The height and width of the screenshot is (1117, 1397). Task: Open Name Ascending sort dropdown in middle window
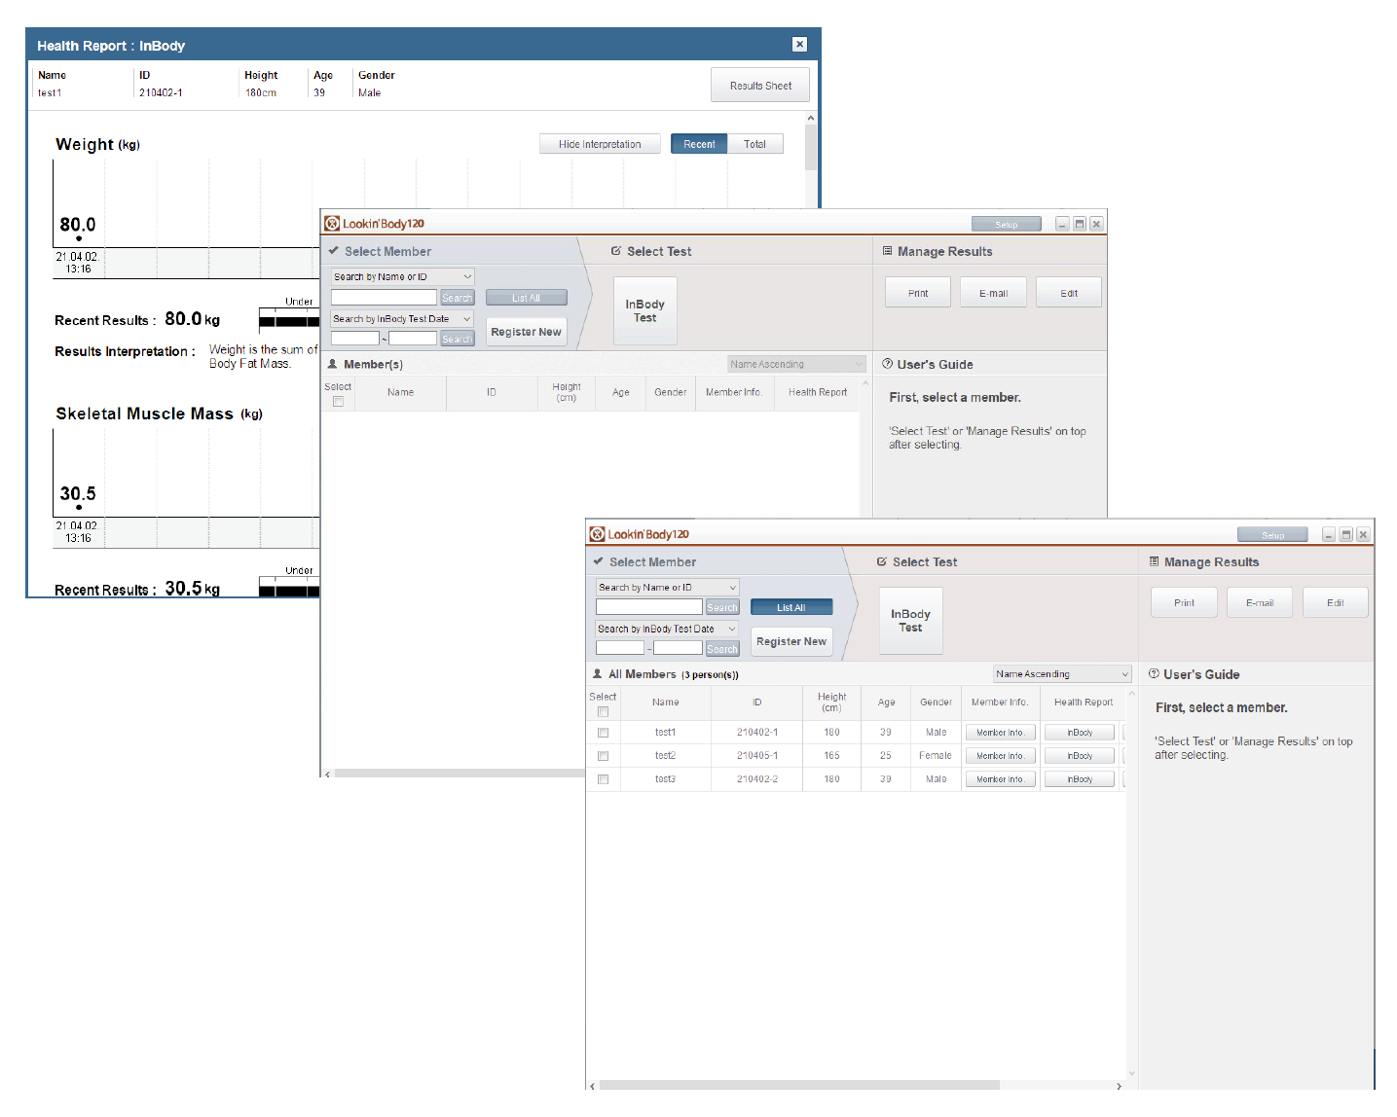point(796,364)
